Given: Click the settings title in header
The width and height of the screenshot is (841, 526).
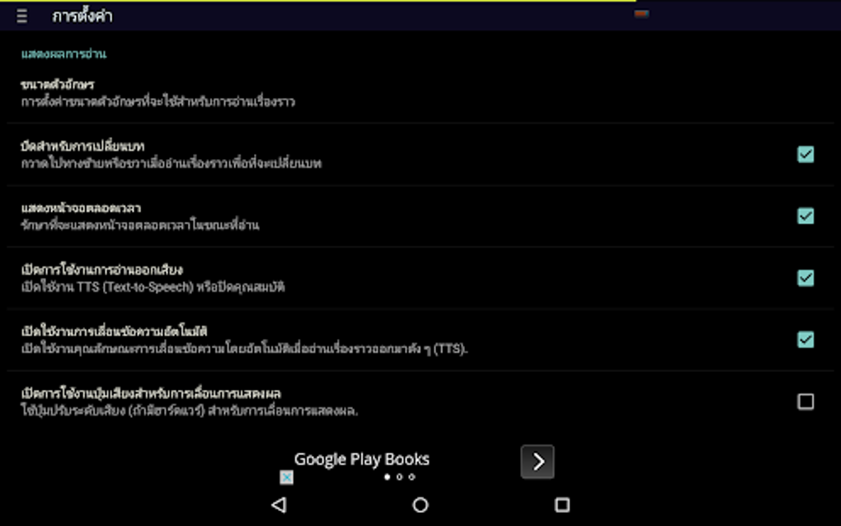Looking at the screenshot, I should [82, 16].
